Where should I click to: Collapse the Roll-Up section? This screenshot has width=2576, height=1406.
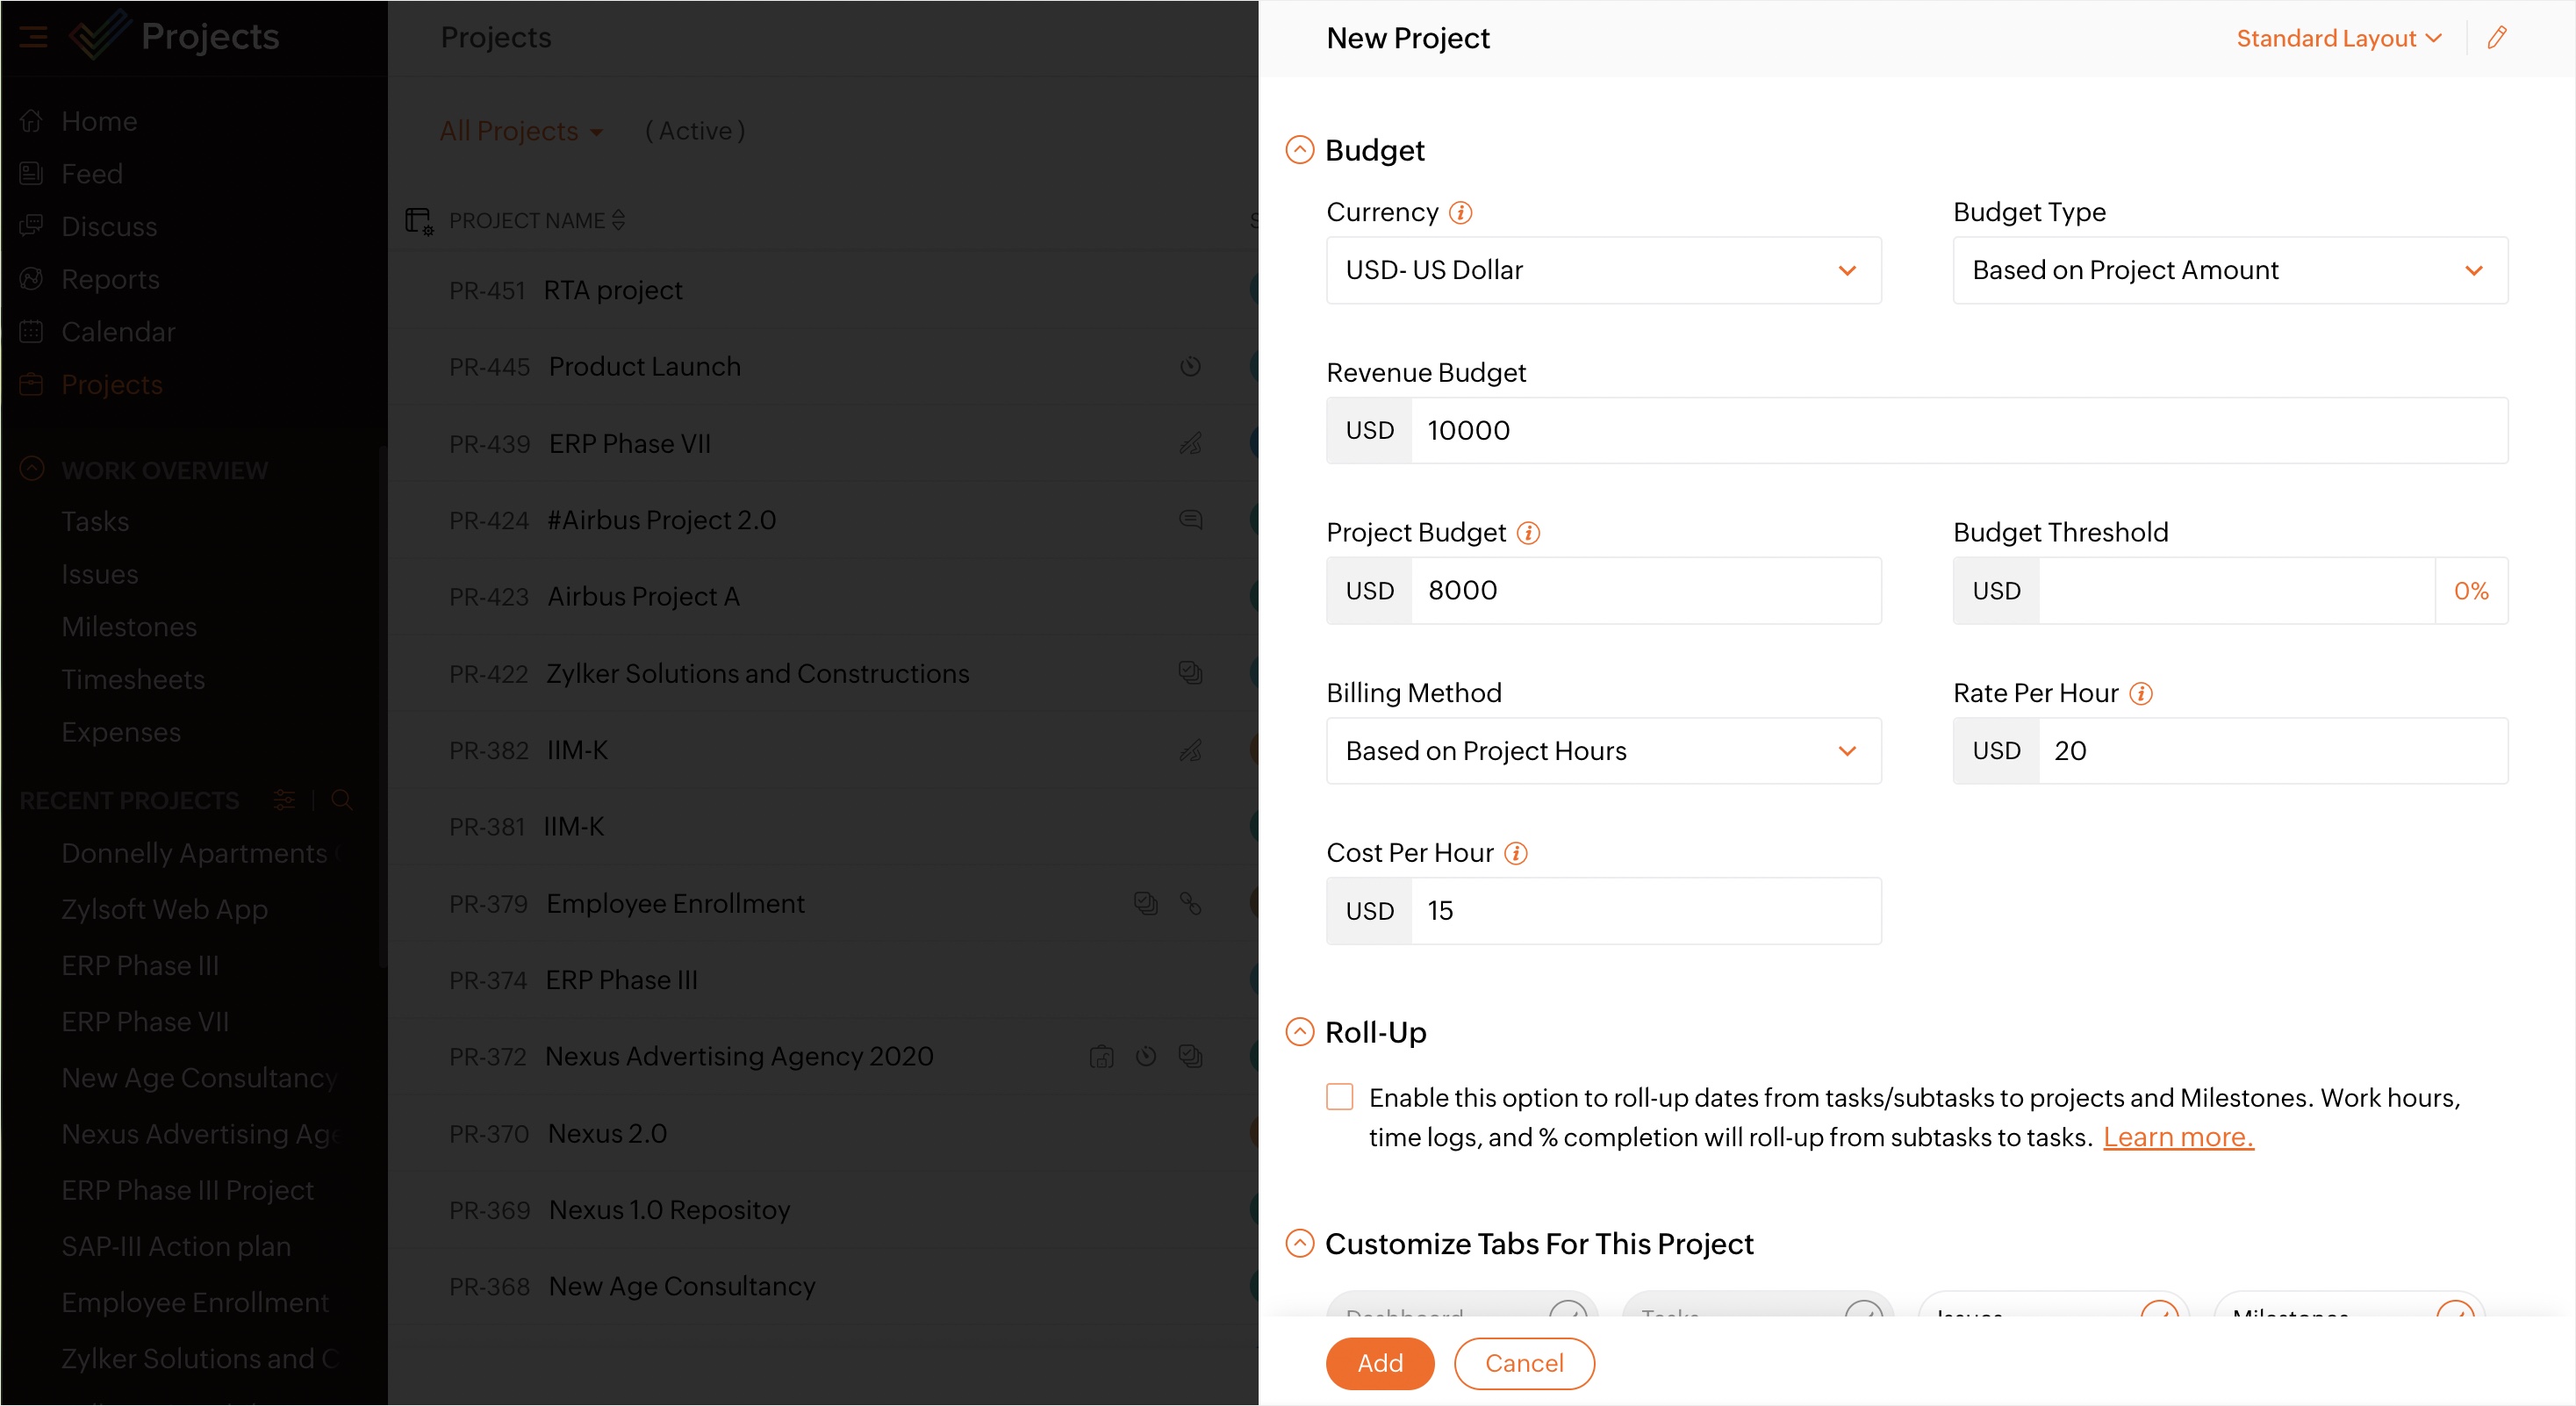1299,1032
